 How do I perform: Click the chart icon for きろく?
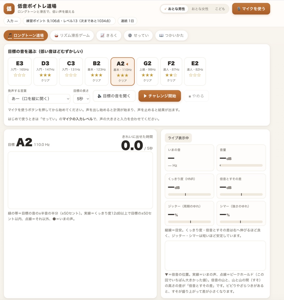[102, 35]
